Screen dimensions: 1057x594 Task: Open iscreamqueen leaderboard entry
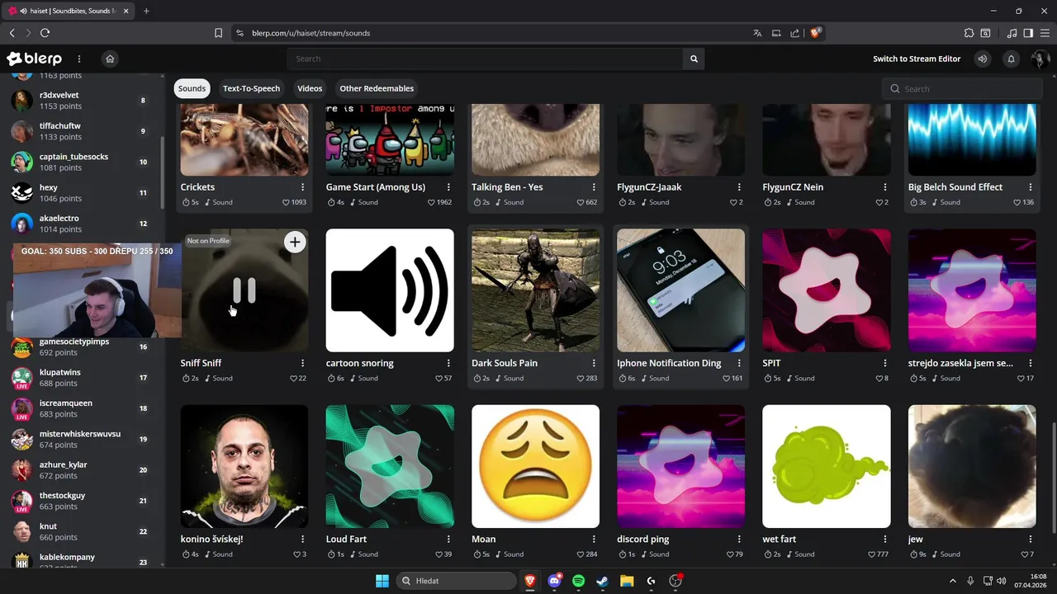pos(80,408)
